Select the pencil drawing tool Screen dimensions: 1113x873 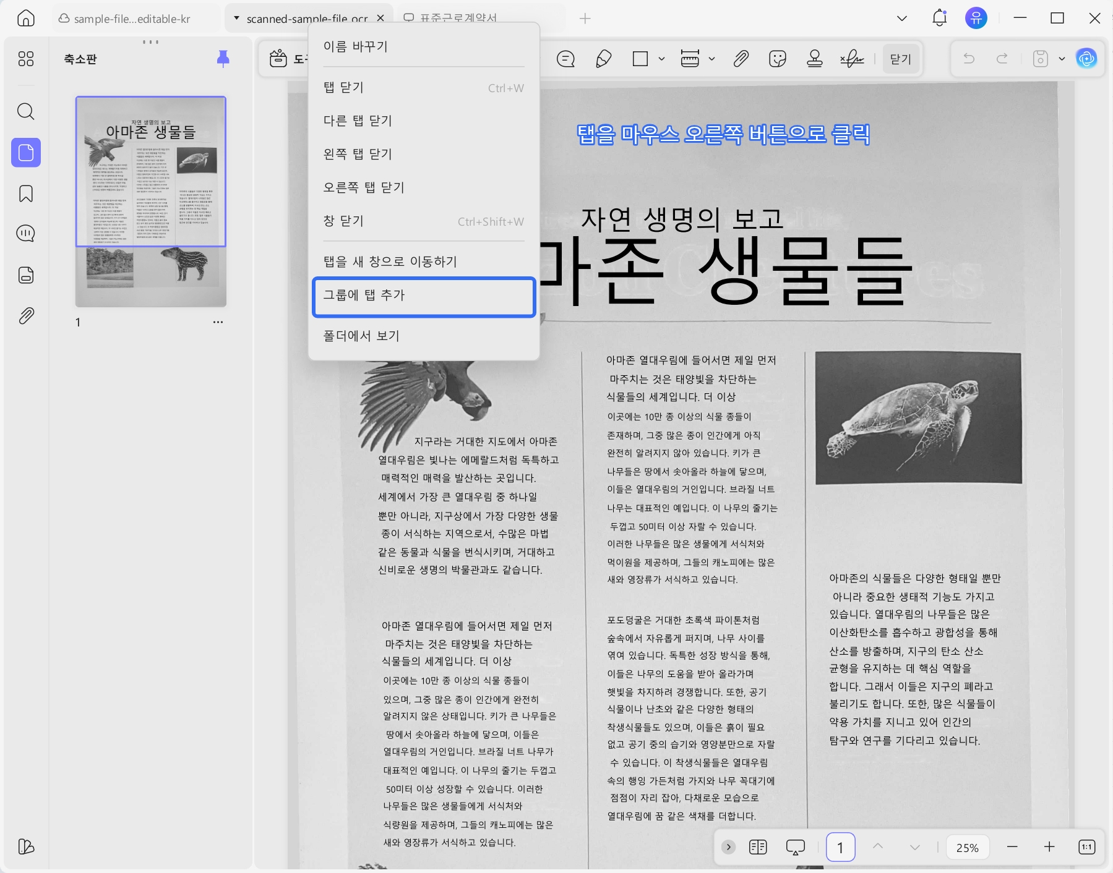click(x=603, y=59)
